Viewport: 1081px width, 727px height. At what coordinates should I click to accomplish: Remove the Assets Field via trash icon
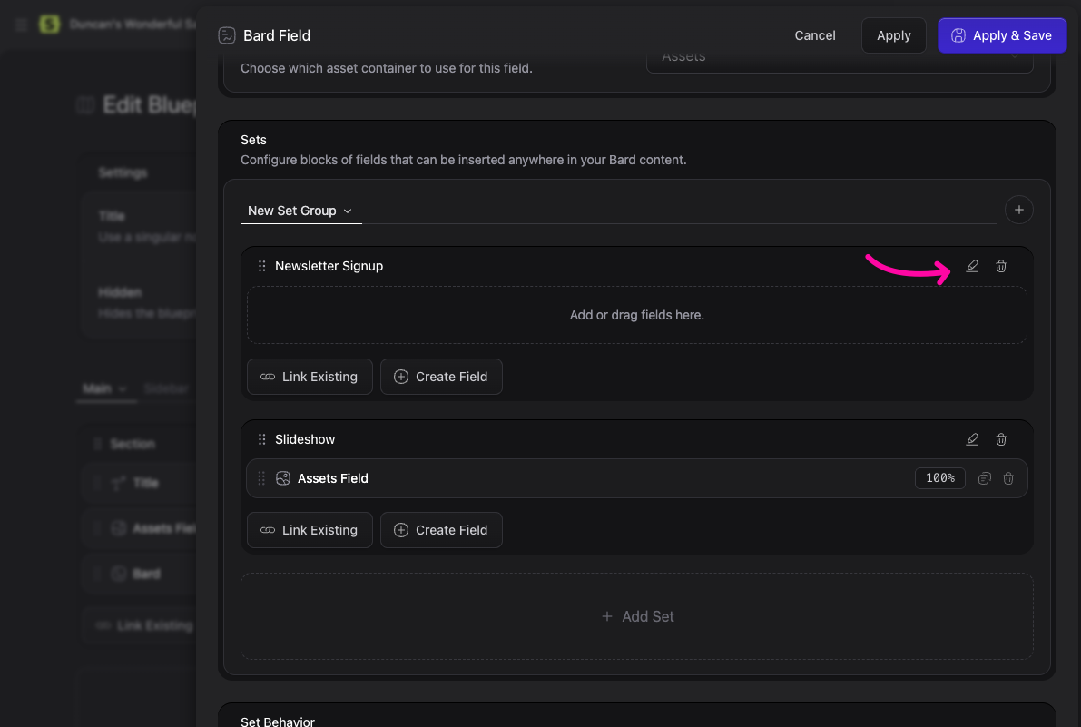click(1008, 478)
